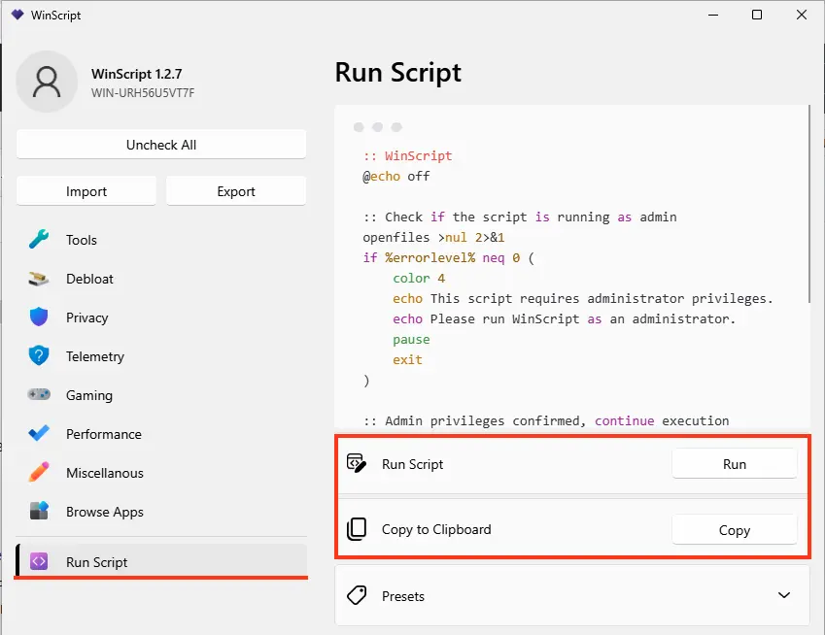825x635 pixels.
Task: Click the ':: WinScript' comment line
Action: [407, 155]
